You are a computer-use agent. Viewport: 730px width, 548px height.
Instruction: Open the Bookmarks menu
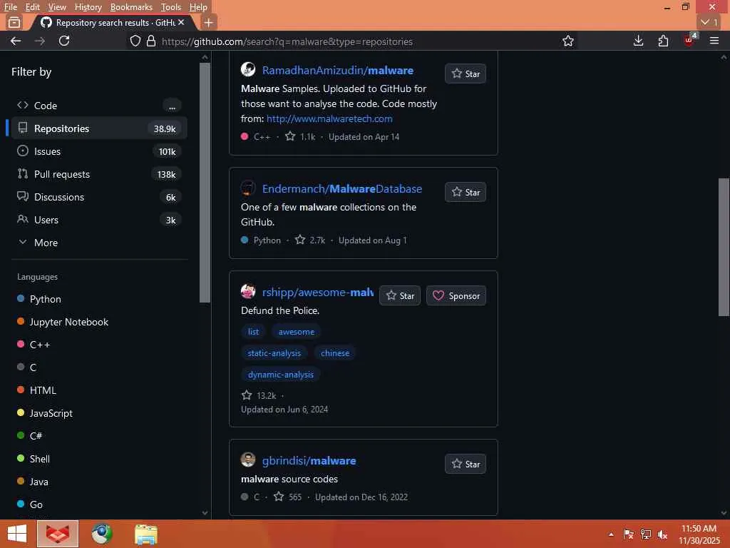(131, 7)
